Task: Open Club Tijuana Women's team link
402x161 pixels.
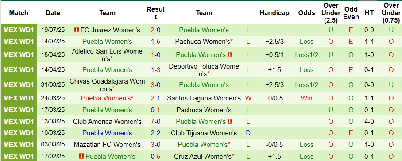Action: pos(204,133)
